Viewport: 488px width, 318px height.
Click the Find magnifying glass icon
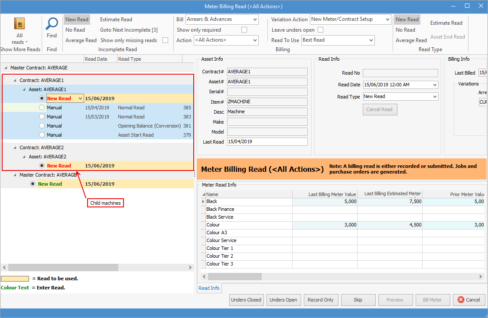coord(52,24)
